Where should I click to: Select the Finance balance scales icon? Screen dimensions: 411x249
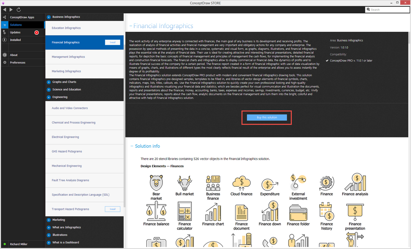click(x=156, y=214)
